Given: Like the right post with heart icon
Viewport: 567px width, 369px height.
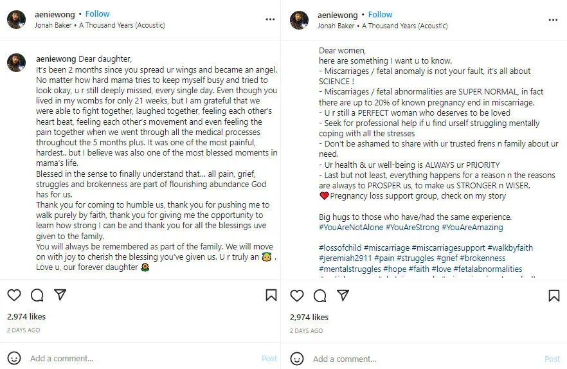Looking at the screenshot, I should coord(297,295).
